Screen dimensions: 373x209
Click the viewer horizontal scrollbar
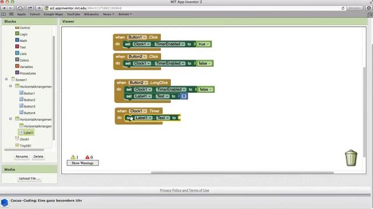[x=242, y=172]
